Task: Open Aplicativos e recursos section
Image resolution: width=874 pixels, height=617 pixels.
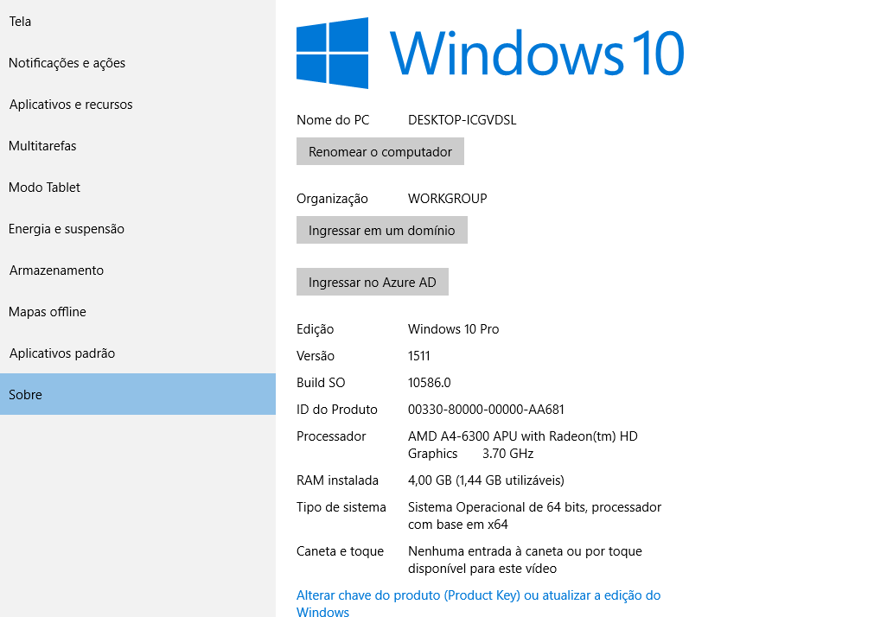Action: point(137,105)
